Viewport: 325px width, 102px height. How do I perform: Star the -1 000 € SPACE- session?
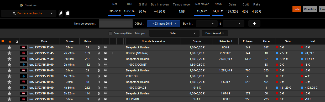click(x=9, y=88)
